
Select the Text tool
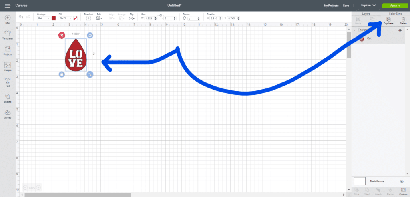pyautogui.click(x=8, y=82)
